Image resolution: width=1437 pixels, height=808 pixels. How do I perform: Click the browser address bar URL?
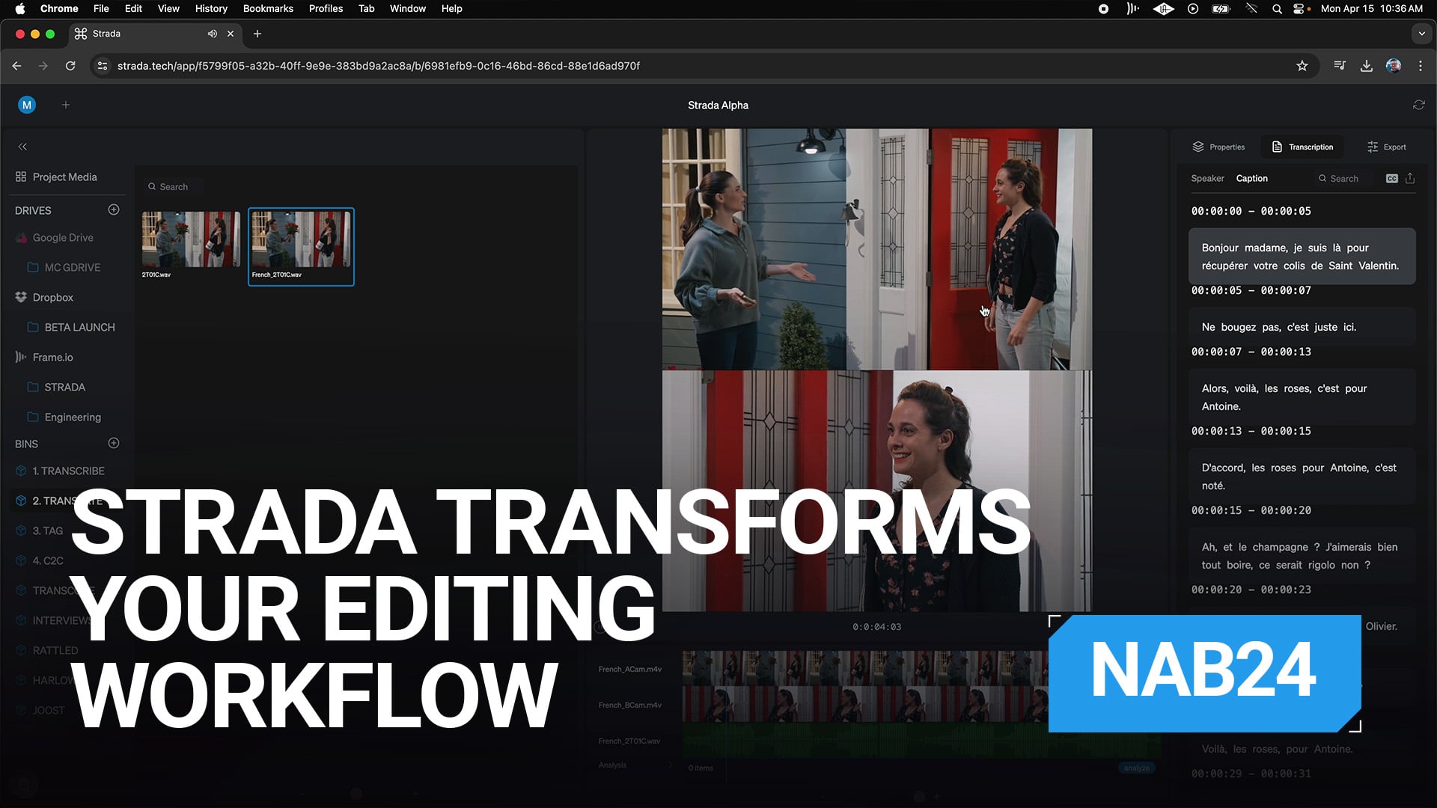(x=378, y=66)
